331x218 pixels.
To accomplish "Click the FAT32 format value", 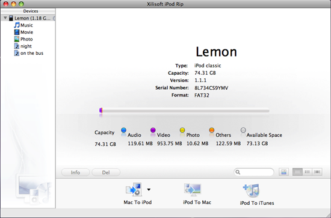I will tap(202, 95).
